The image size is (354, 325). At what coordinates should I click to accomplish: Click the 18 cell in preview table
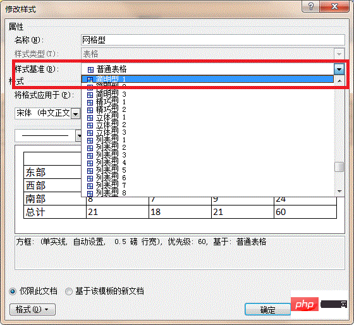180,212
